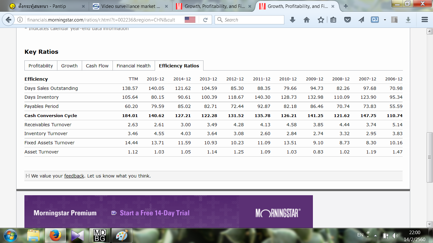433x243 pixels.
Task: Open the purple media player taskbar icon
Action: (x=77, y=236)
